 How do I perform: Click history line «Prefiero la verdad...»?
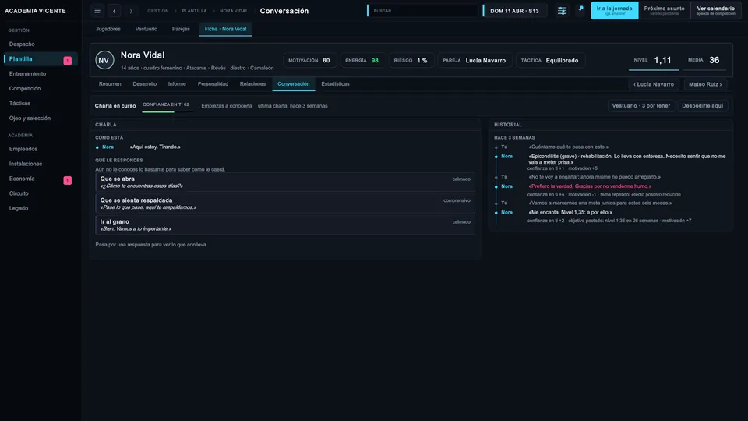point(590,186)
